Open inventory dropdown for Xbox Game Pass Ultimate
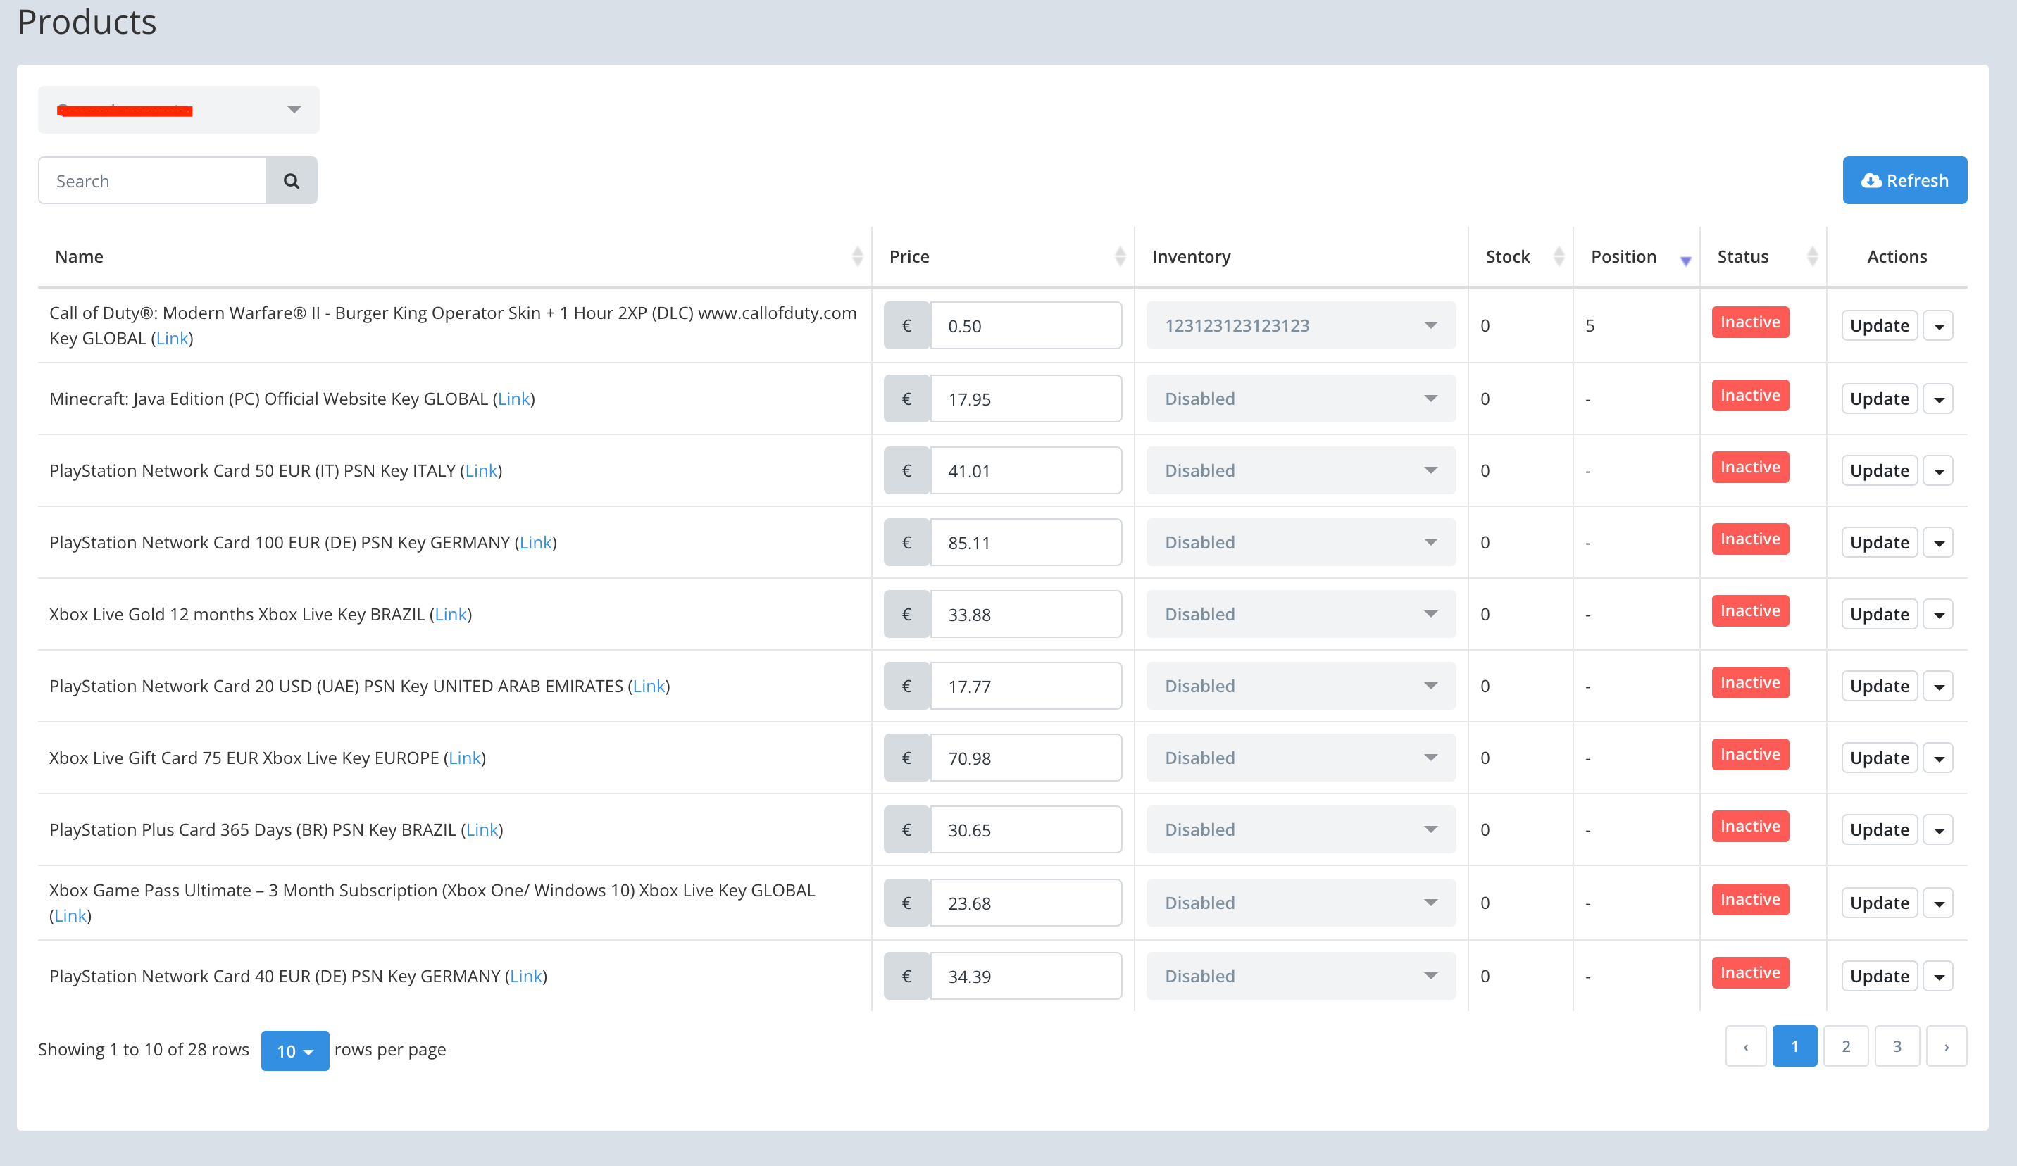 pyautogui.click(x=1301, y=903)
